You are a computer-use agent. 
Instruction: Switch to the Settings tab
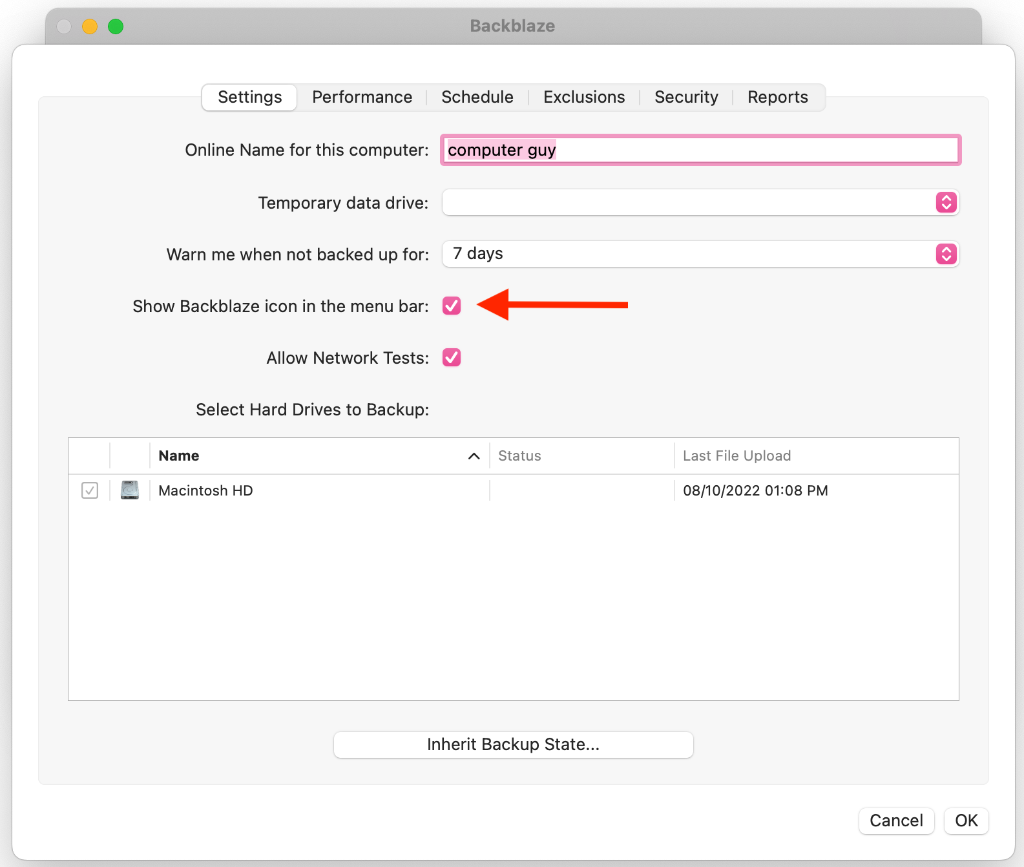pos(249,98)
